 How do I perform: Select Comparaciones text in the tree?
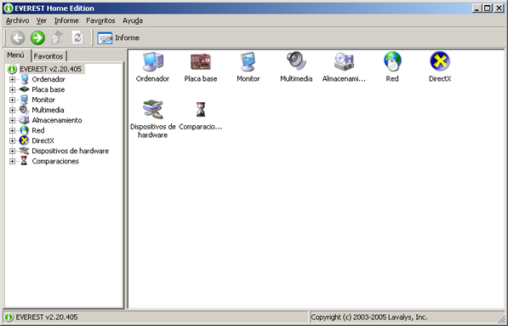tap(55, 161)
